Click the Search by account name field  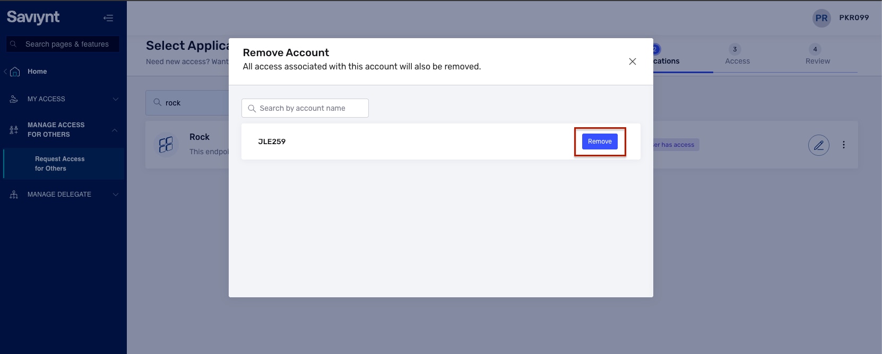coord(305,108)
